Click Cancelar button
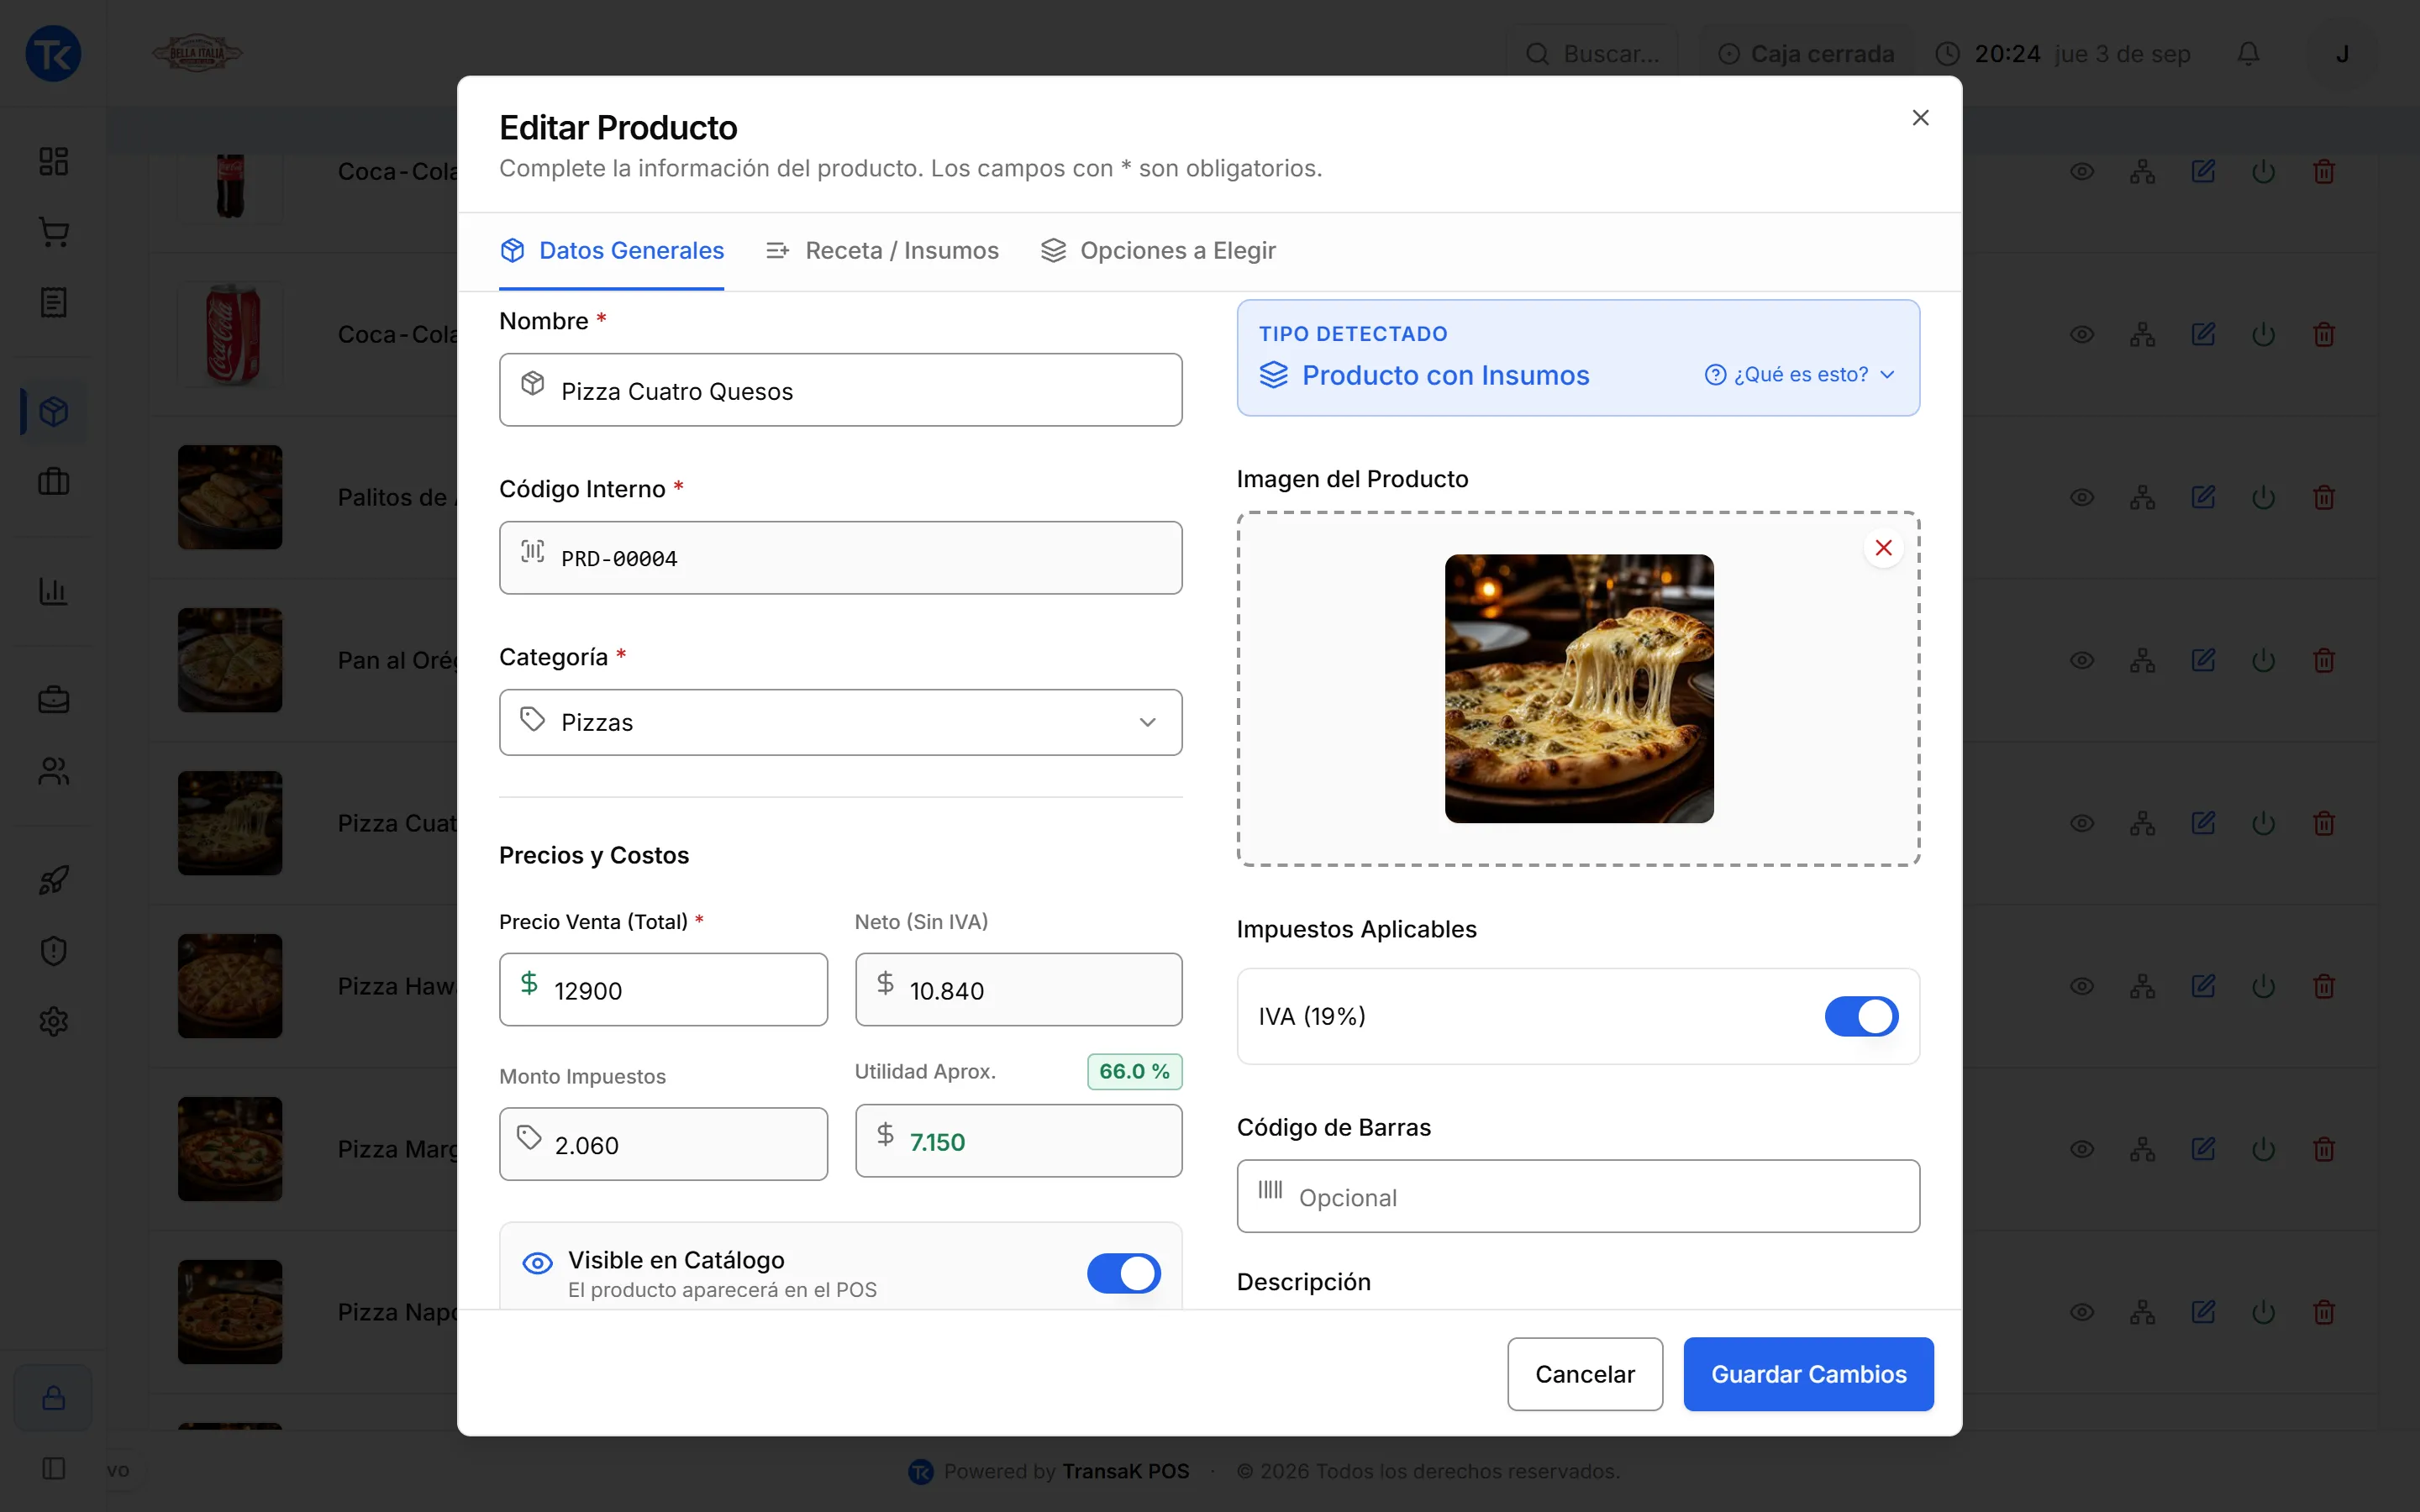 click(1585, 1374)
